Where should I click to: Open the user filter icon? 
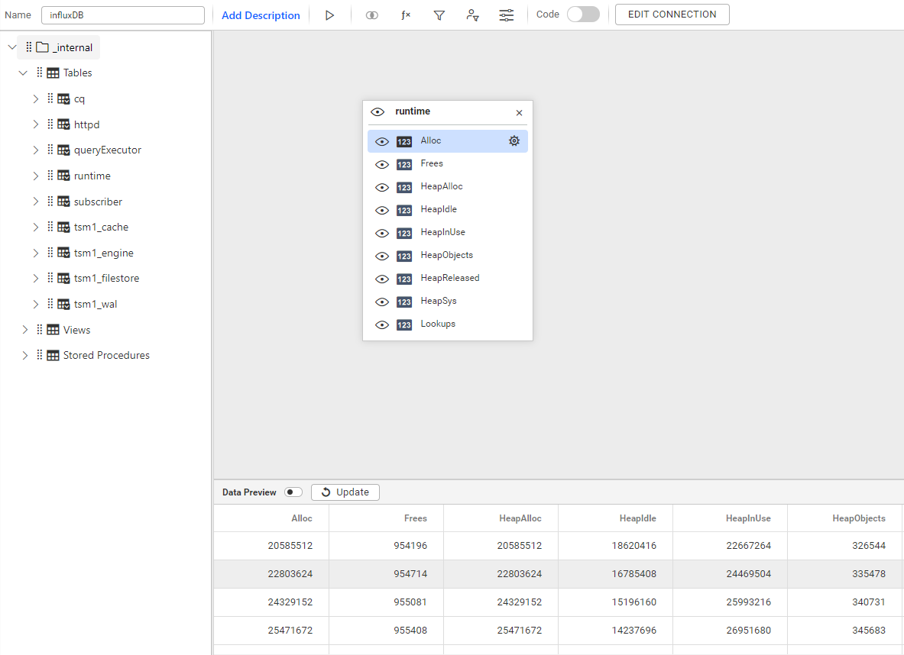(472, 15)
